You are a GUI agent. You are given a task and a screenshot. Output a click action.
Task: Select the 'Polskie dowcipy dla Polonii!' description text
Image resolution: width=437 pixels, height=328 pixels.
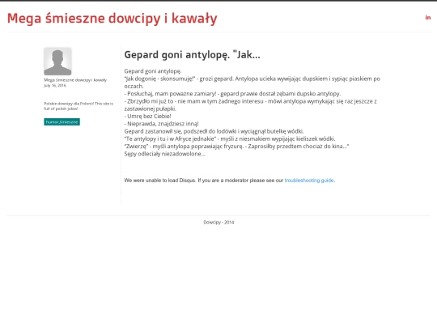(x=78, y=106)
